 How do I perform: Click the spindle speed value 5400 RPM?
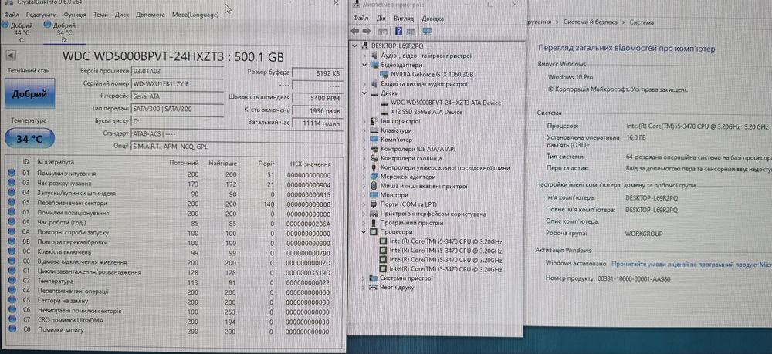(317, 97)
